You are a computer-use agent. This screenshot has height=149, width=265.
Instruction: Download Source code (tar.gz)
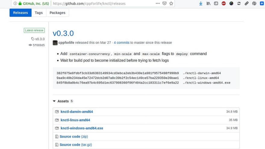(76, 145)
